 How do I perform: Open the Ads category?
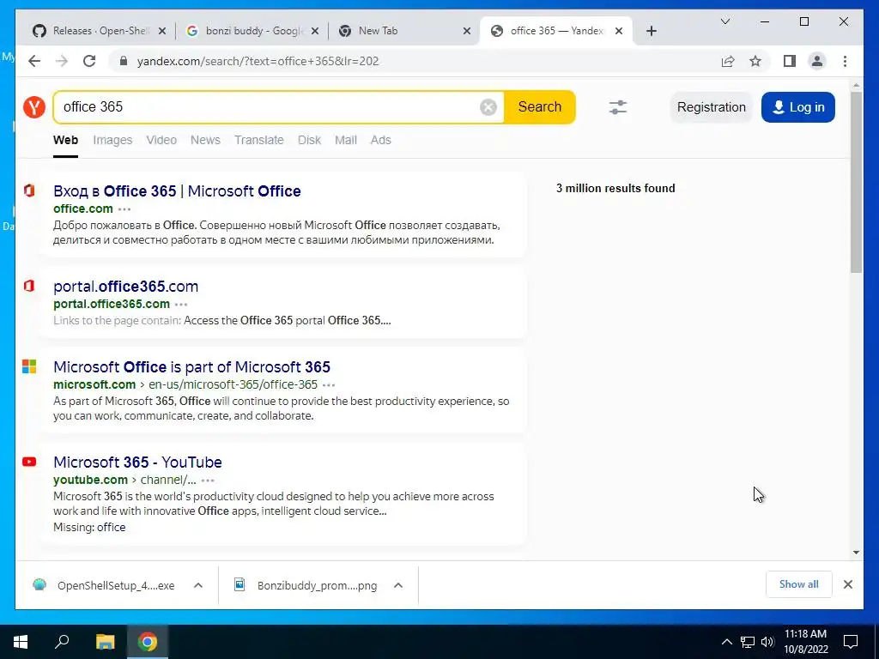click(380, 140)
